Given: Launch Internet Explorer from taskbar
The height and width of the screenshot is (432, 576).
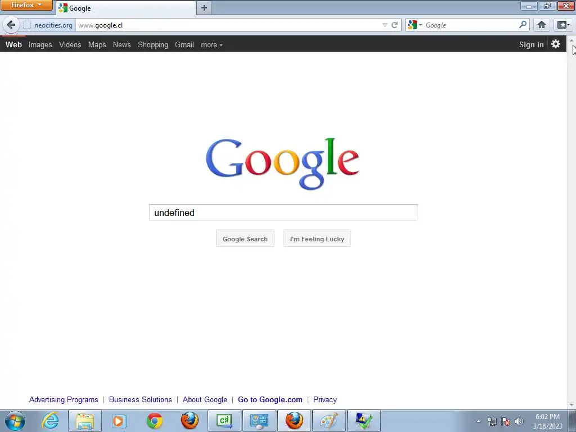Looking at the screenshot, I should tap(50, 421).
